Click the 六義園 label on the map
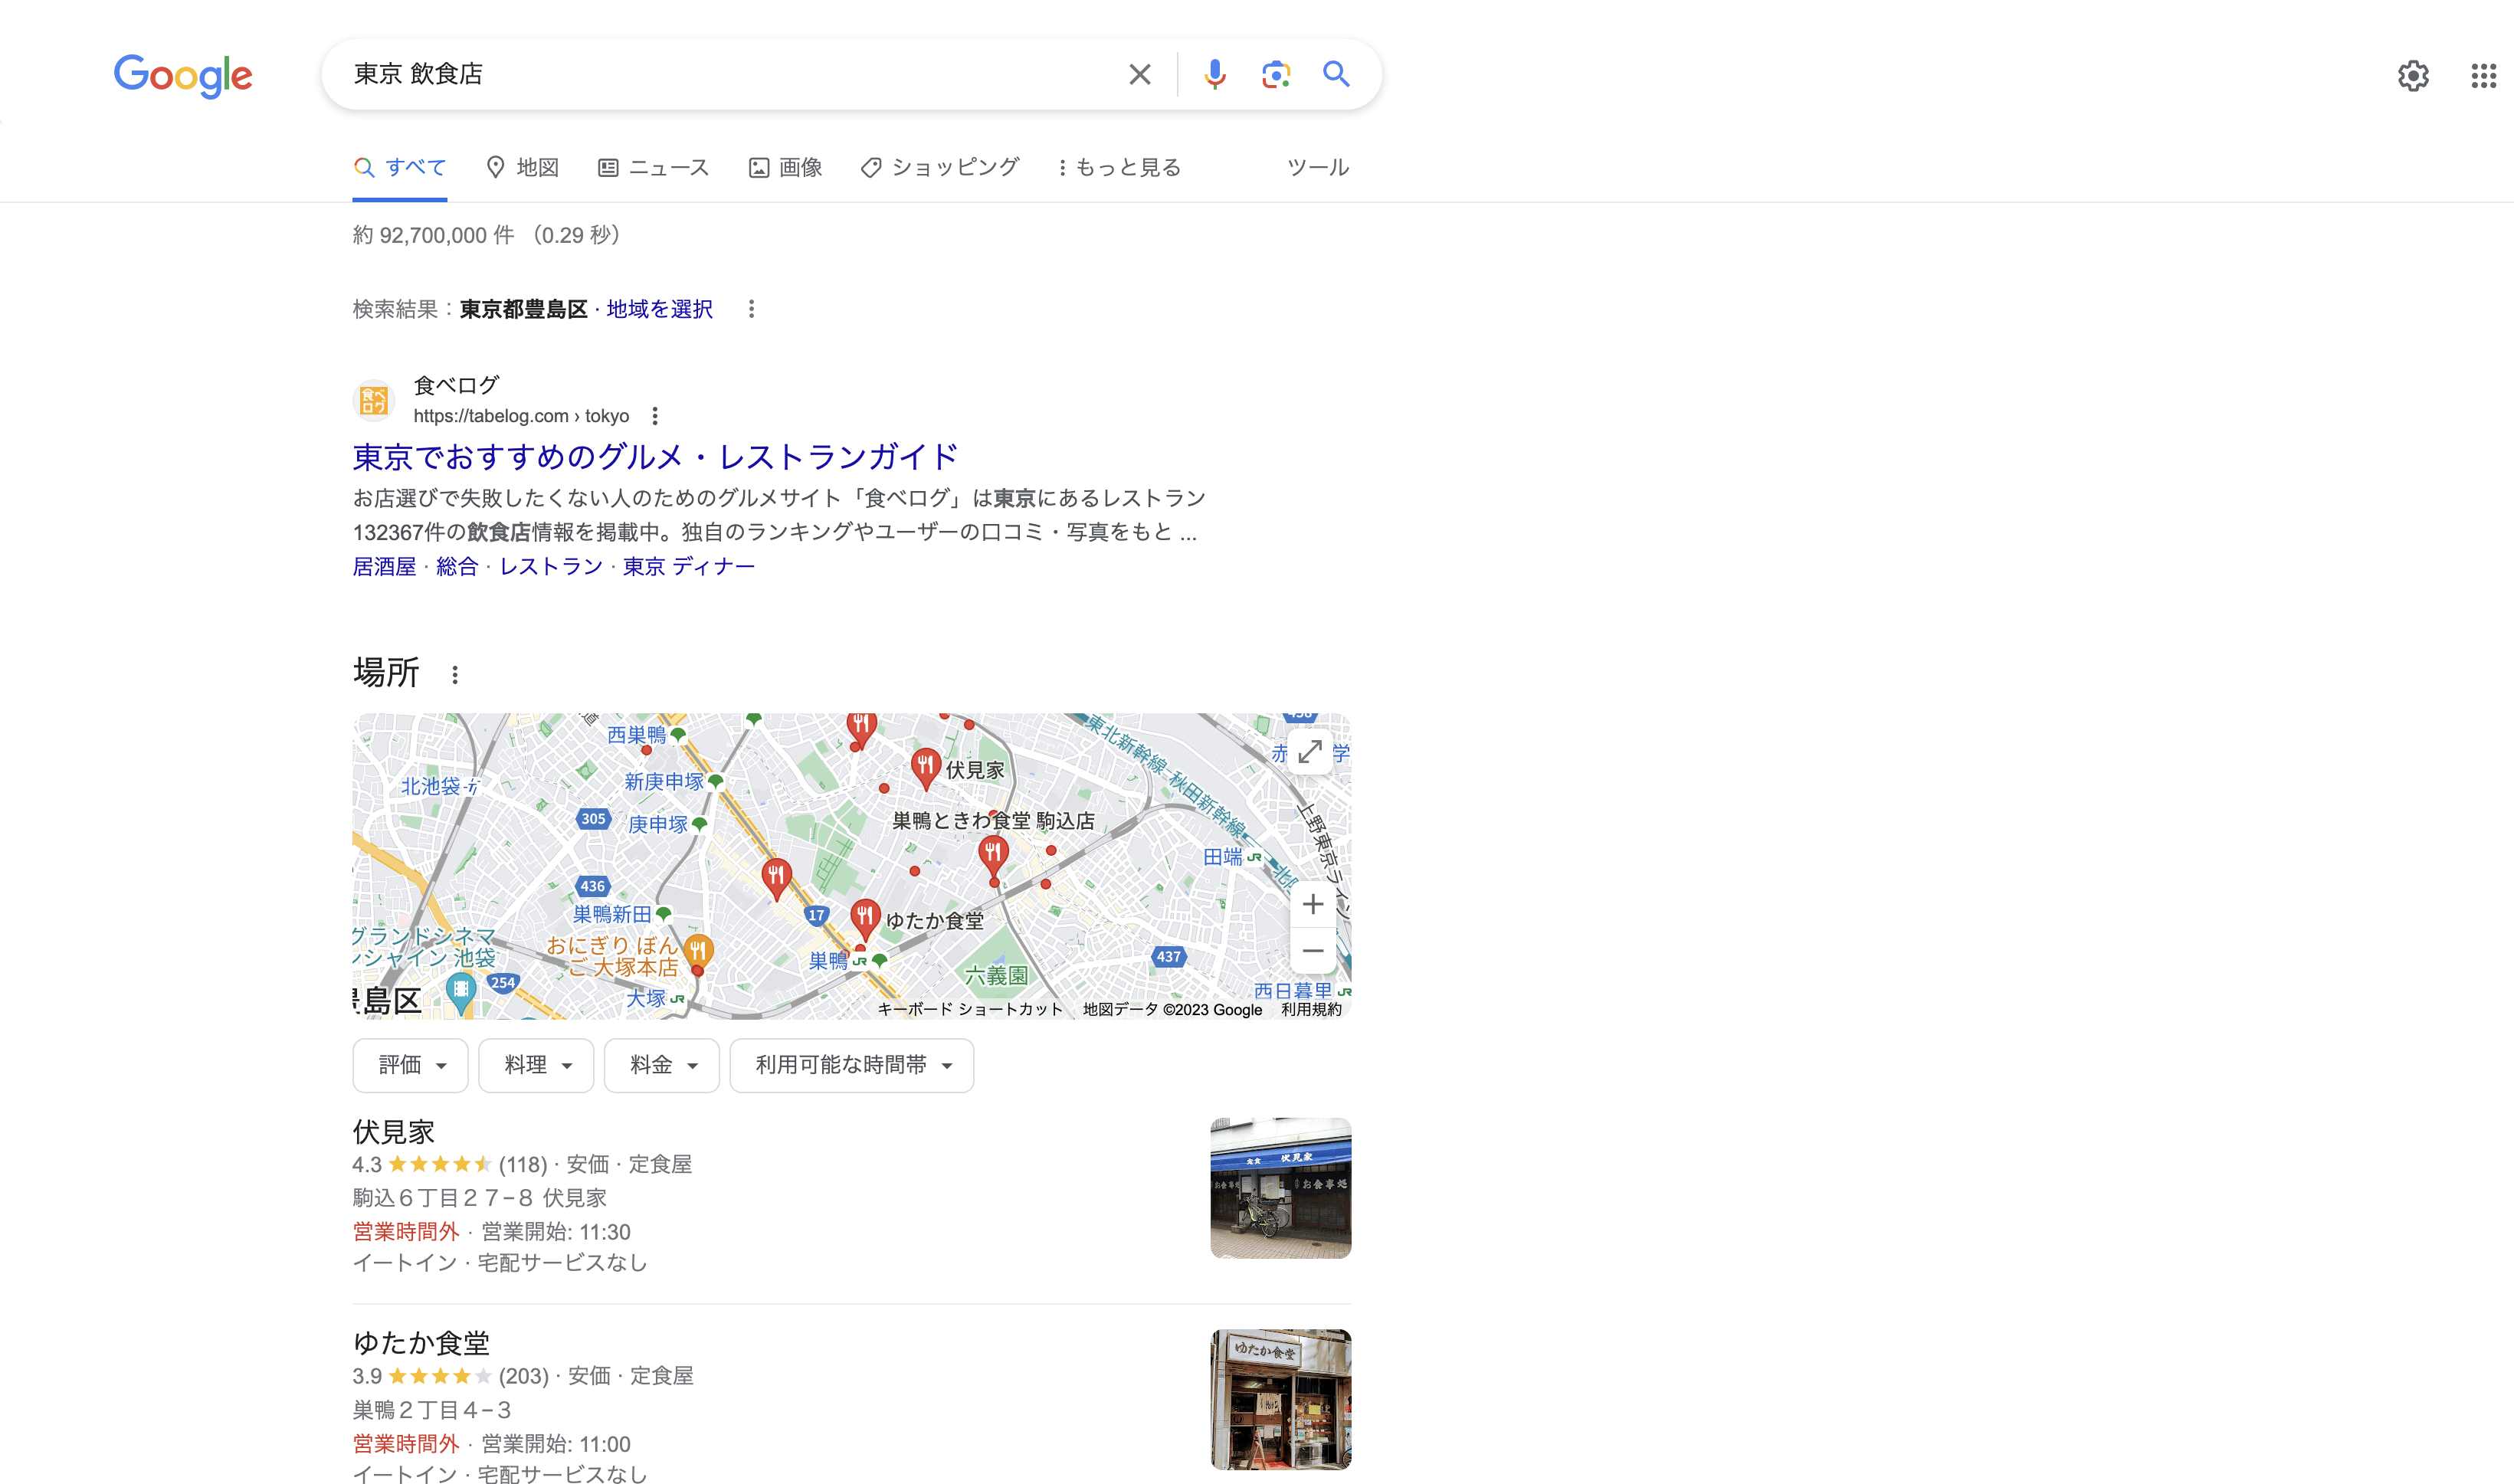 click(995, 975)
